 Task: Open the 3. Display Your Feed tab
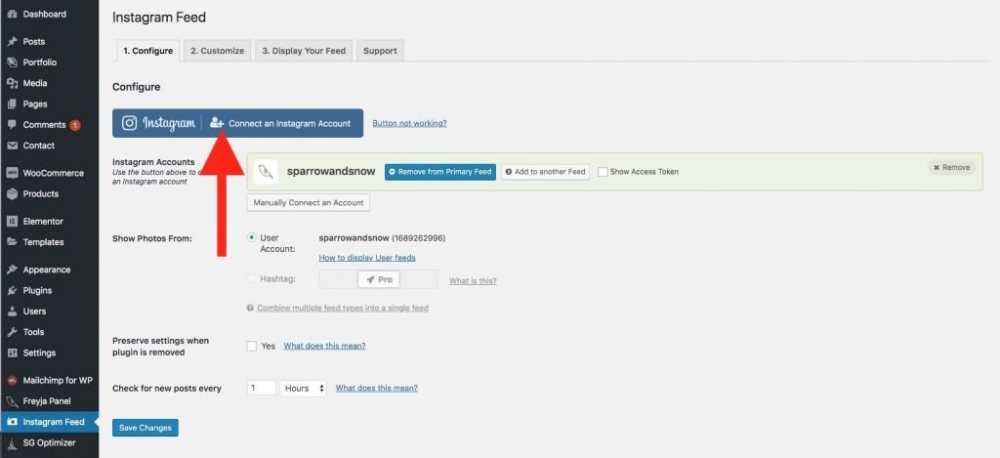point(304,51)
